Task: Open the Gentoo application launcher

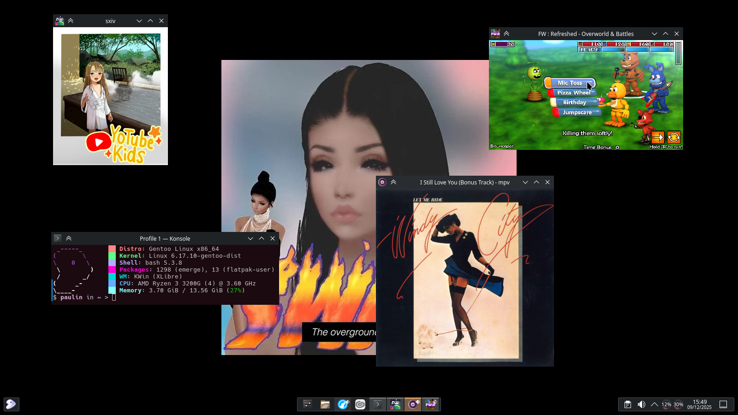Action: pos(11,404)
